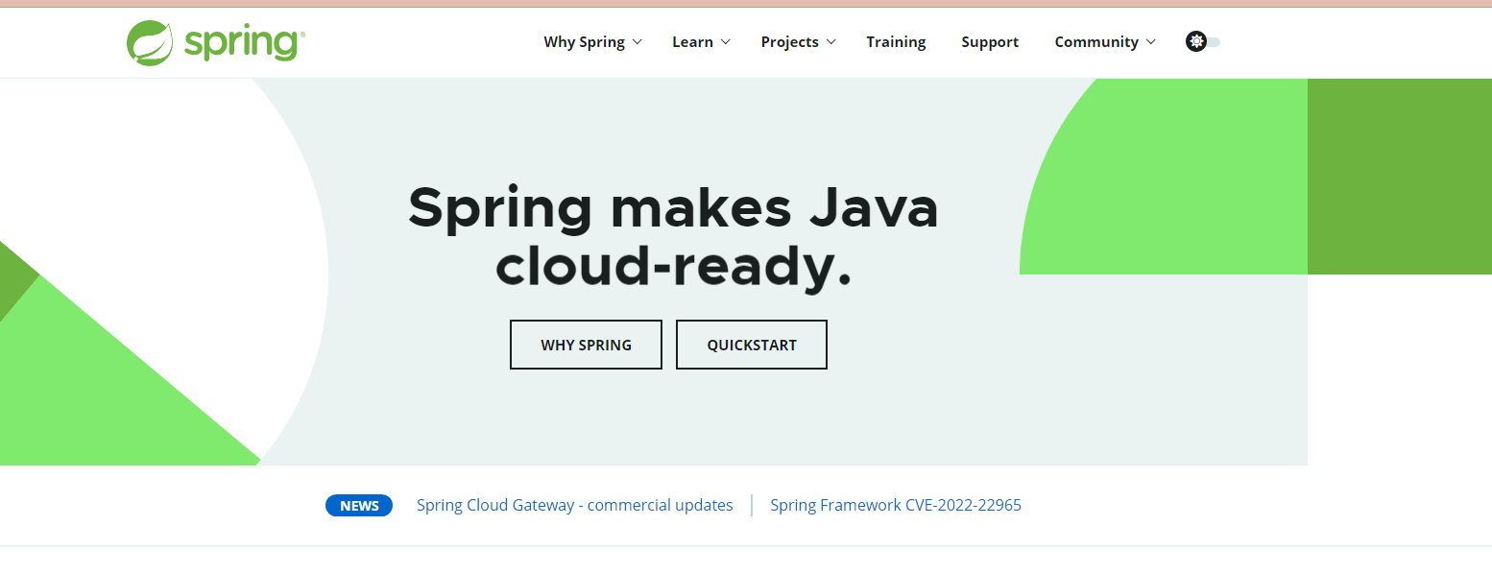Open the Spring Framework CVE-2022-22965 link
Screen dimensions: 1492x574
(895, 505)
